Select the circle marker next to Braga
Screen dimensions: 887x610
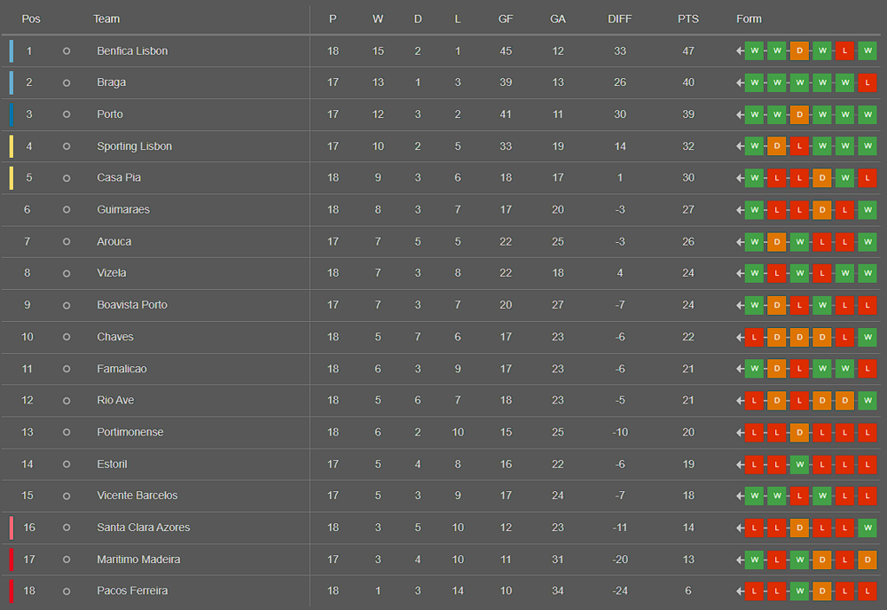pos(67,82)
